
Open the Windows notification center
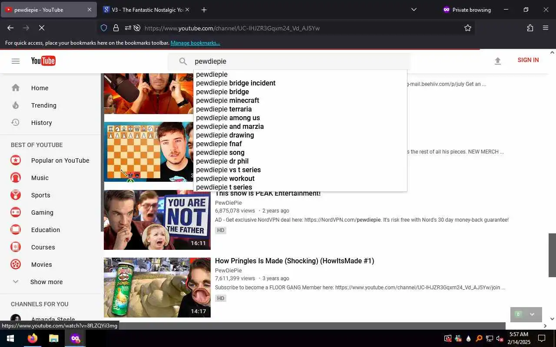click(x=542, y=338)
